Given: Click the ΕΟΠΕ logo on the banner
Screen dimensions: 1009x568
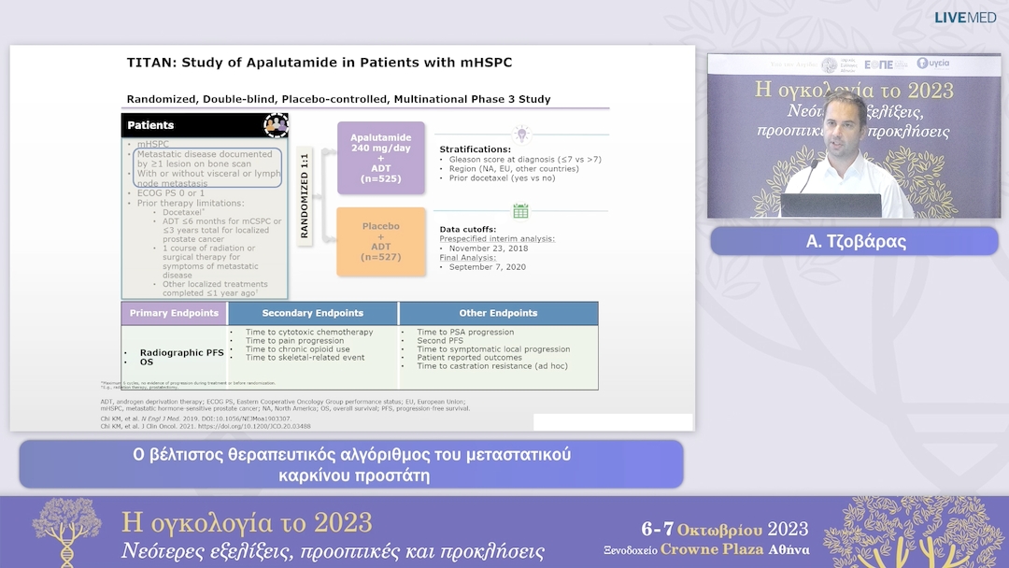Looking at the screenshot, I should pyautogui.click(x=879, y=64).
